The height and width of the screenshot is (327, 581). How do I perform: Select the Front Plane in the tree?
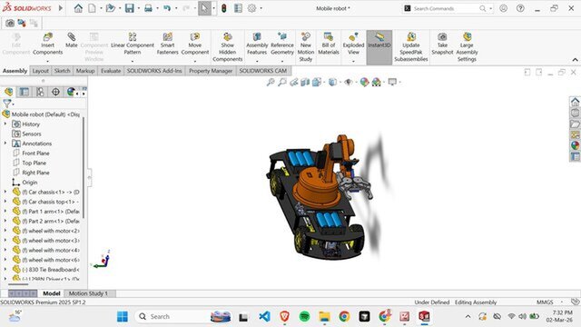(35, 154)
